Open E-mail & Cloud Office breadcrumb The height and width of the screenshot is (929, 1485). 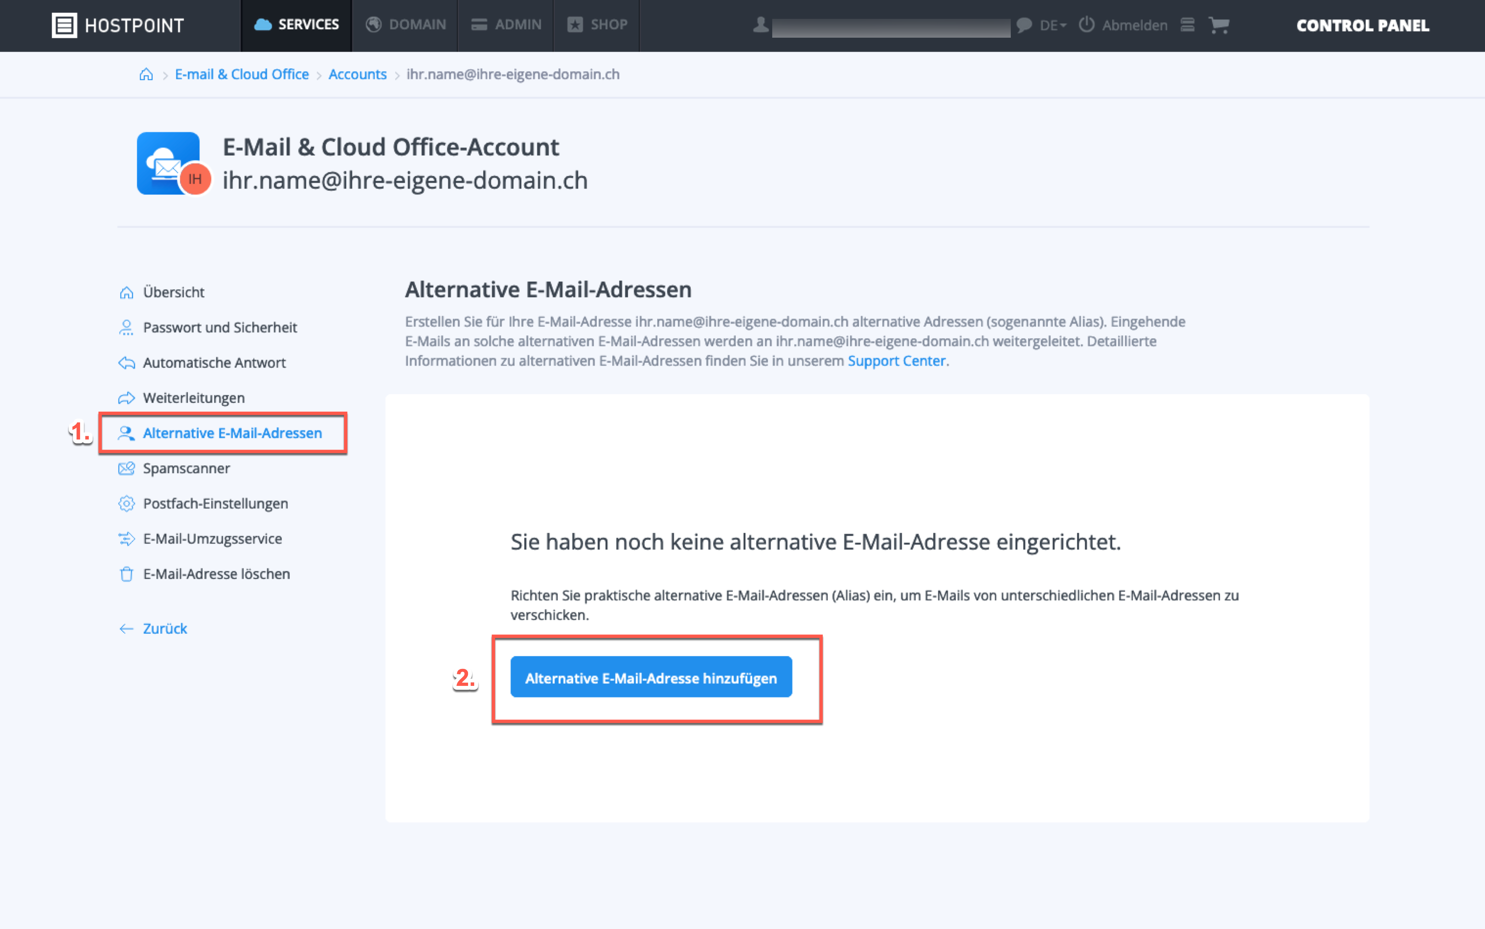click(x=241, y=74)
